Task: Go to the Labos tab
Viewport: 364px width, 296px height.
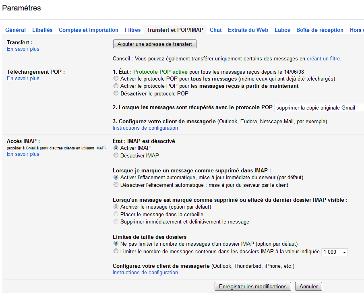Action: click(x=282, y=30)
